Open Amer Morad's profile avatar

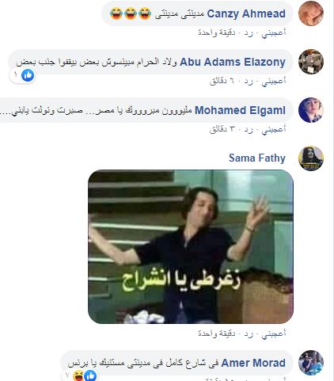[311, 363]
